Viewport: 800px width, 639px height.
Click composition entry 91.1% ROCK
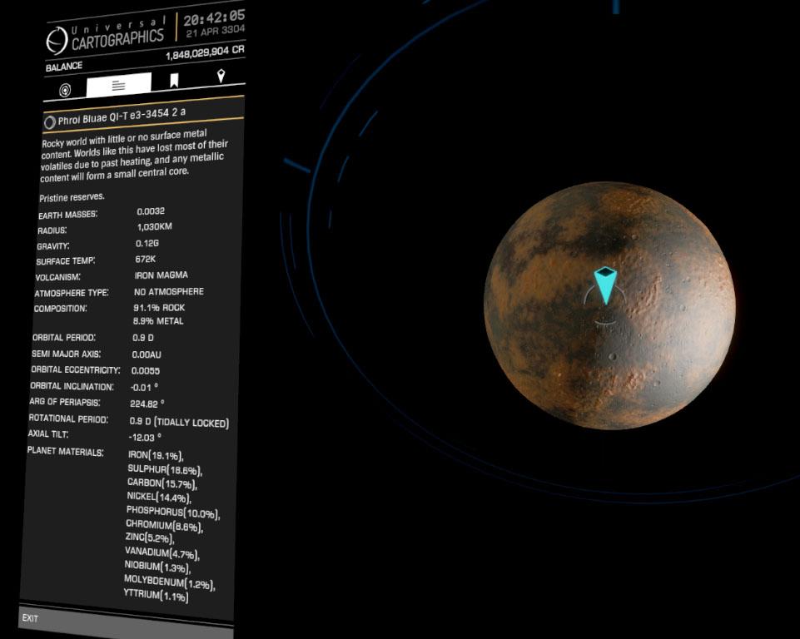point(159,308)
